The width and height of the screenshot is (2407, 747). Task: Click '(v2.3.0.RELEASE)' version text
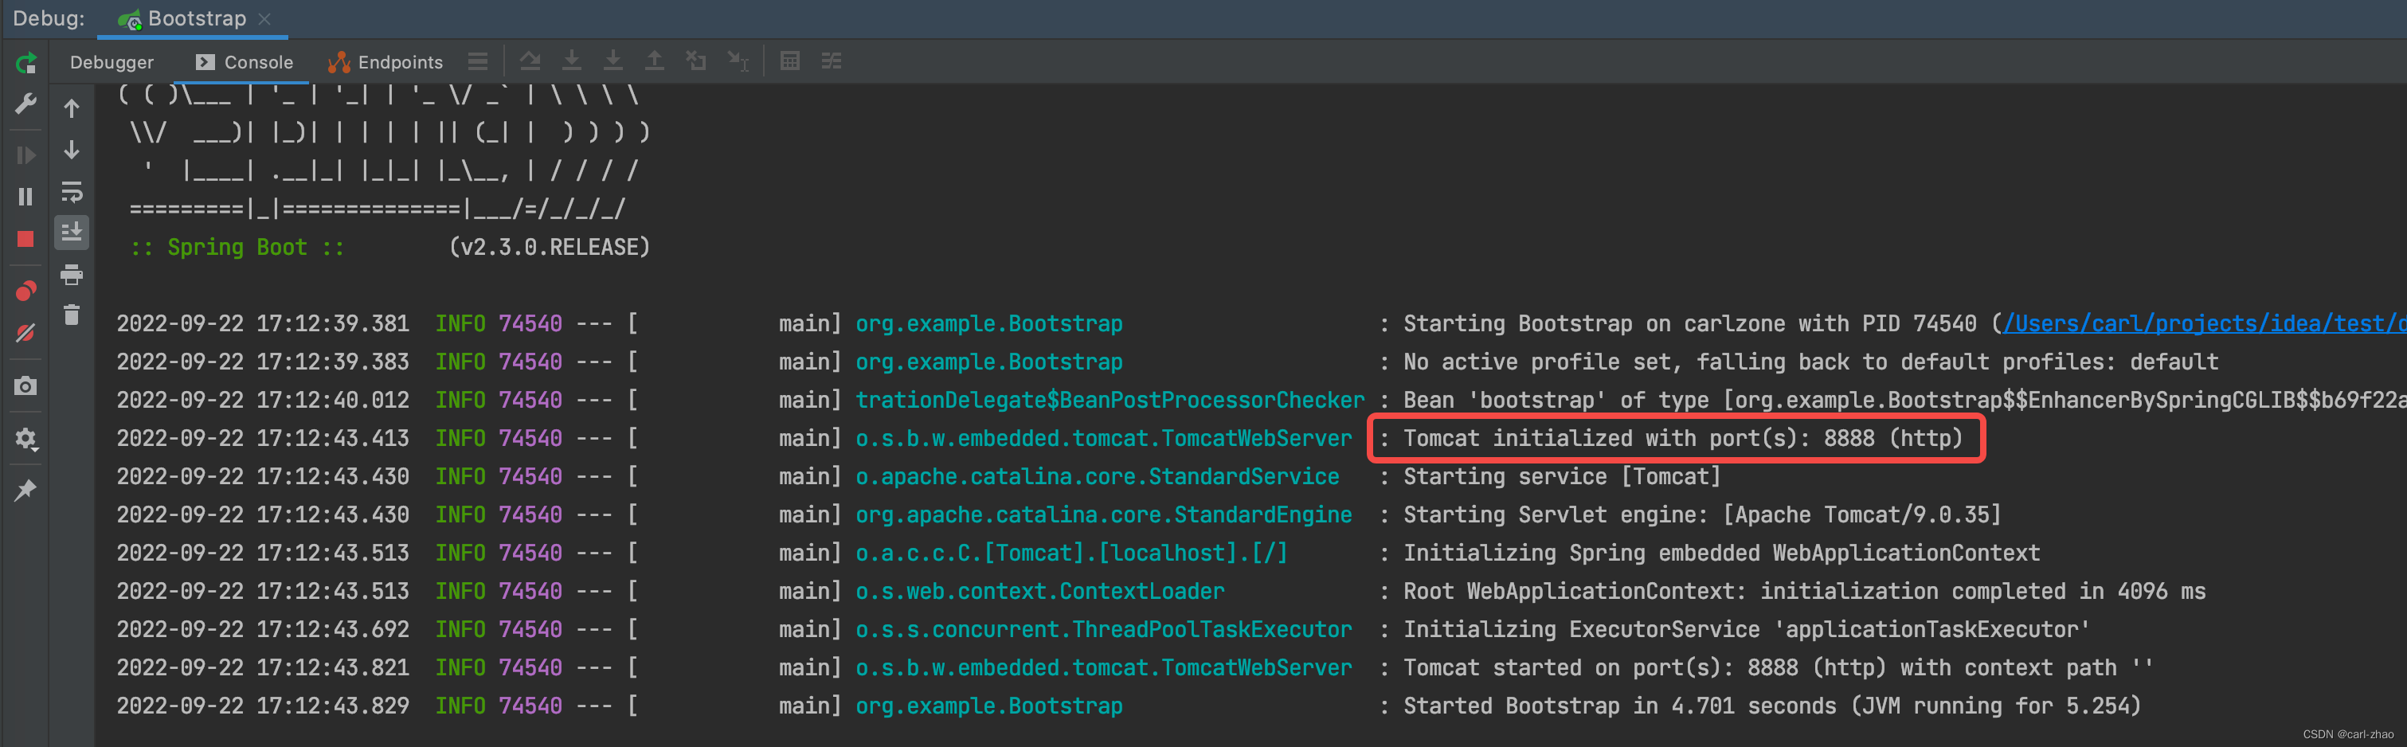click(550, 248)
